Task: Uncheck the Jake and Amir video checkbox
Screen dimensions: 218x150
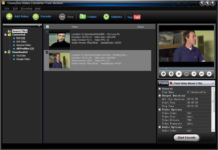Action: pyautogui.click(x=47, y=52)
